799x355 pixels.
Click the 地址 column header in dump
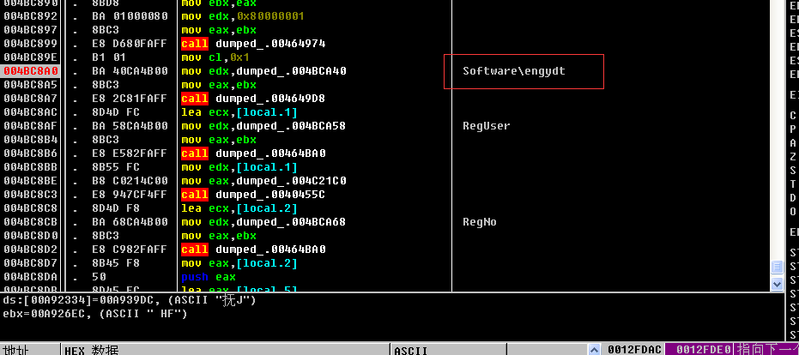tap(15, 349)
